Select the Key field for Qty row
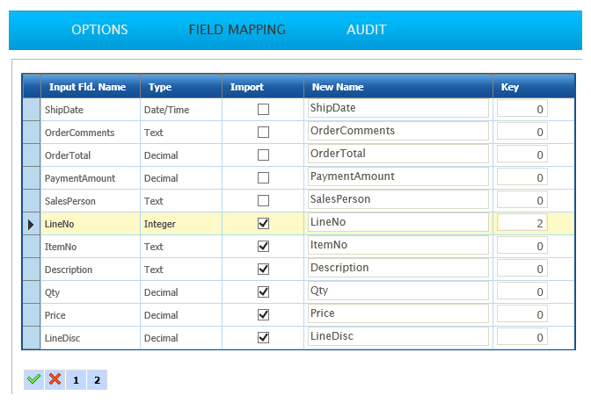591x403 pixels. [522, 291]
